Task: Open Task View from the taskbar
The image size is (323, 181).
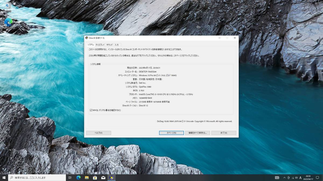Action: [x=70, y=178]
